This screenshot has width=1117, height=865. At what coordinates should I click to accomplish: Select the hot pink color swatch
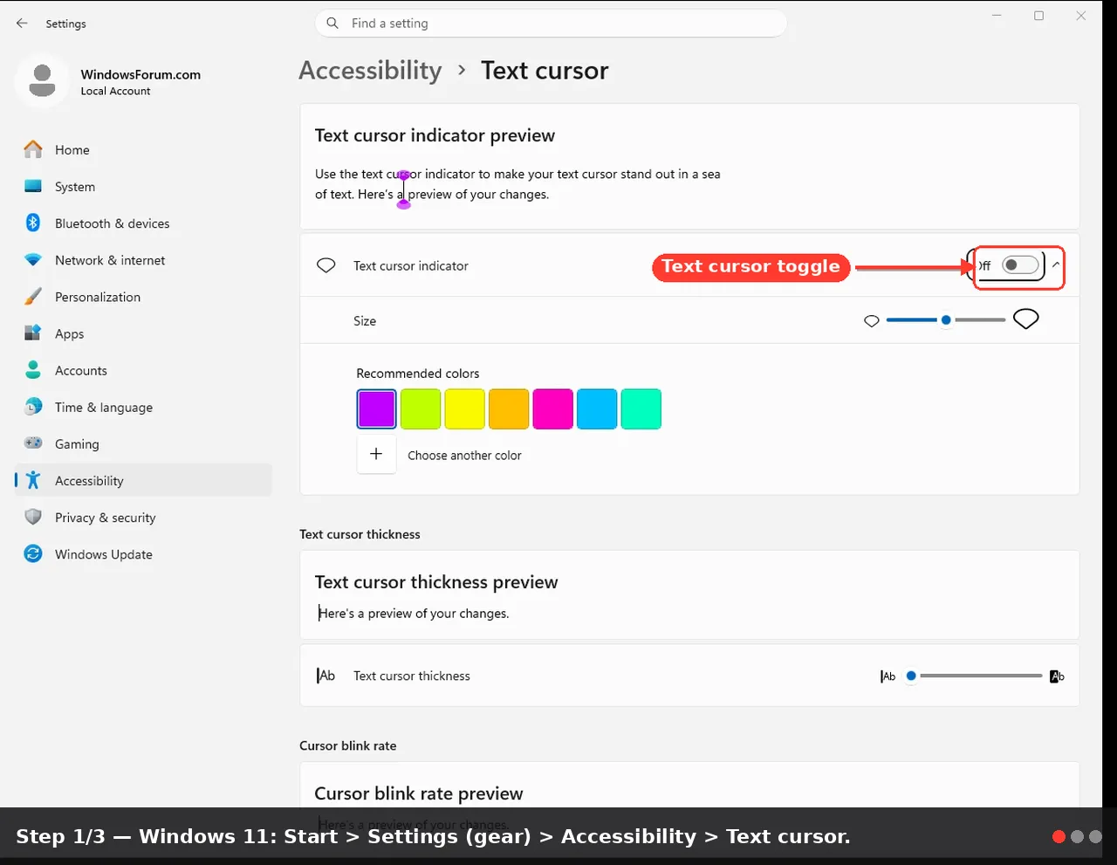(x=553, y=409)
